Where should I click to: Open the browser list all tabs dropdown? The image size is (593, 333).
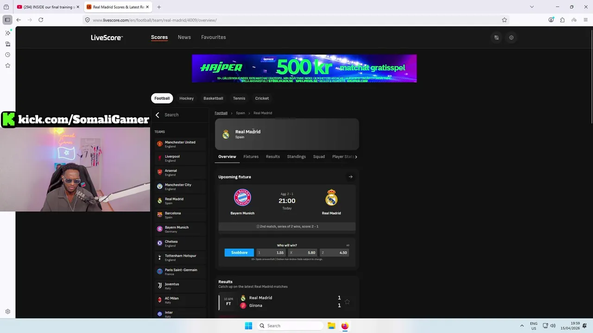(532, 7)
